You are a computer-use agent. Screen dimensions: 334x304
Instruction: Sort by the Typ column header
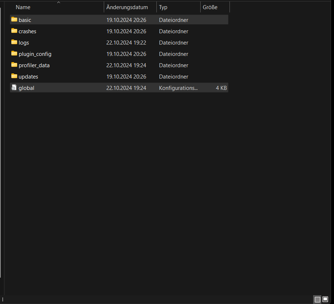coord(163,7)
